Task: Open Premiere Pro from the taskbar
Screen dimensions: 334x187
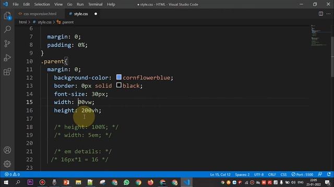Action: pyautogui.click(x=30, y=182)
